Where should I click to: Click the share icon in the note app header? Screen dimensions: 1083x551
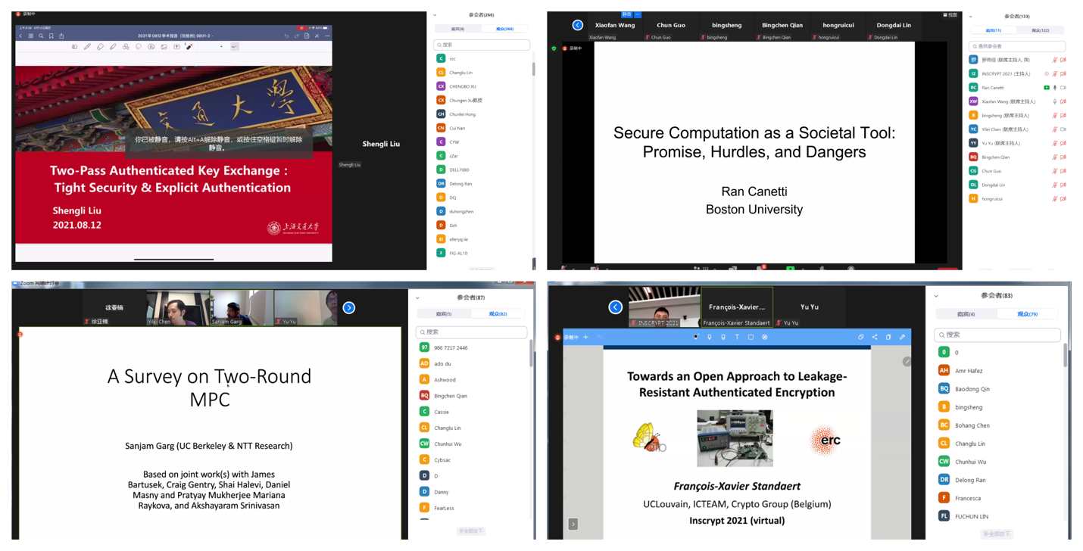tap(61, 36)
